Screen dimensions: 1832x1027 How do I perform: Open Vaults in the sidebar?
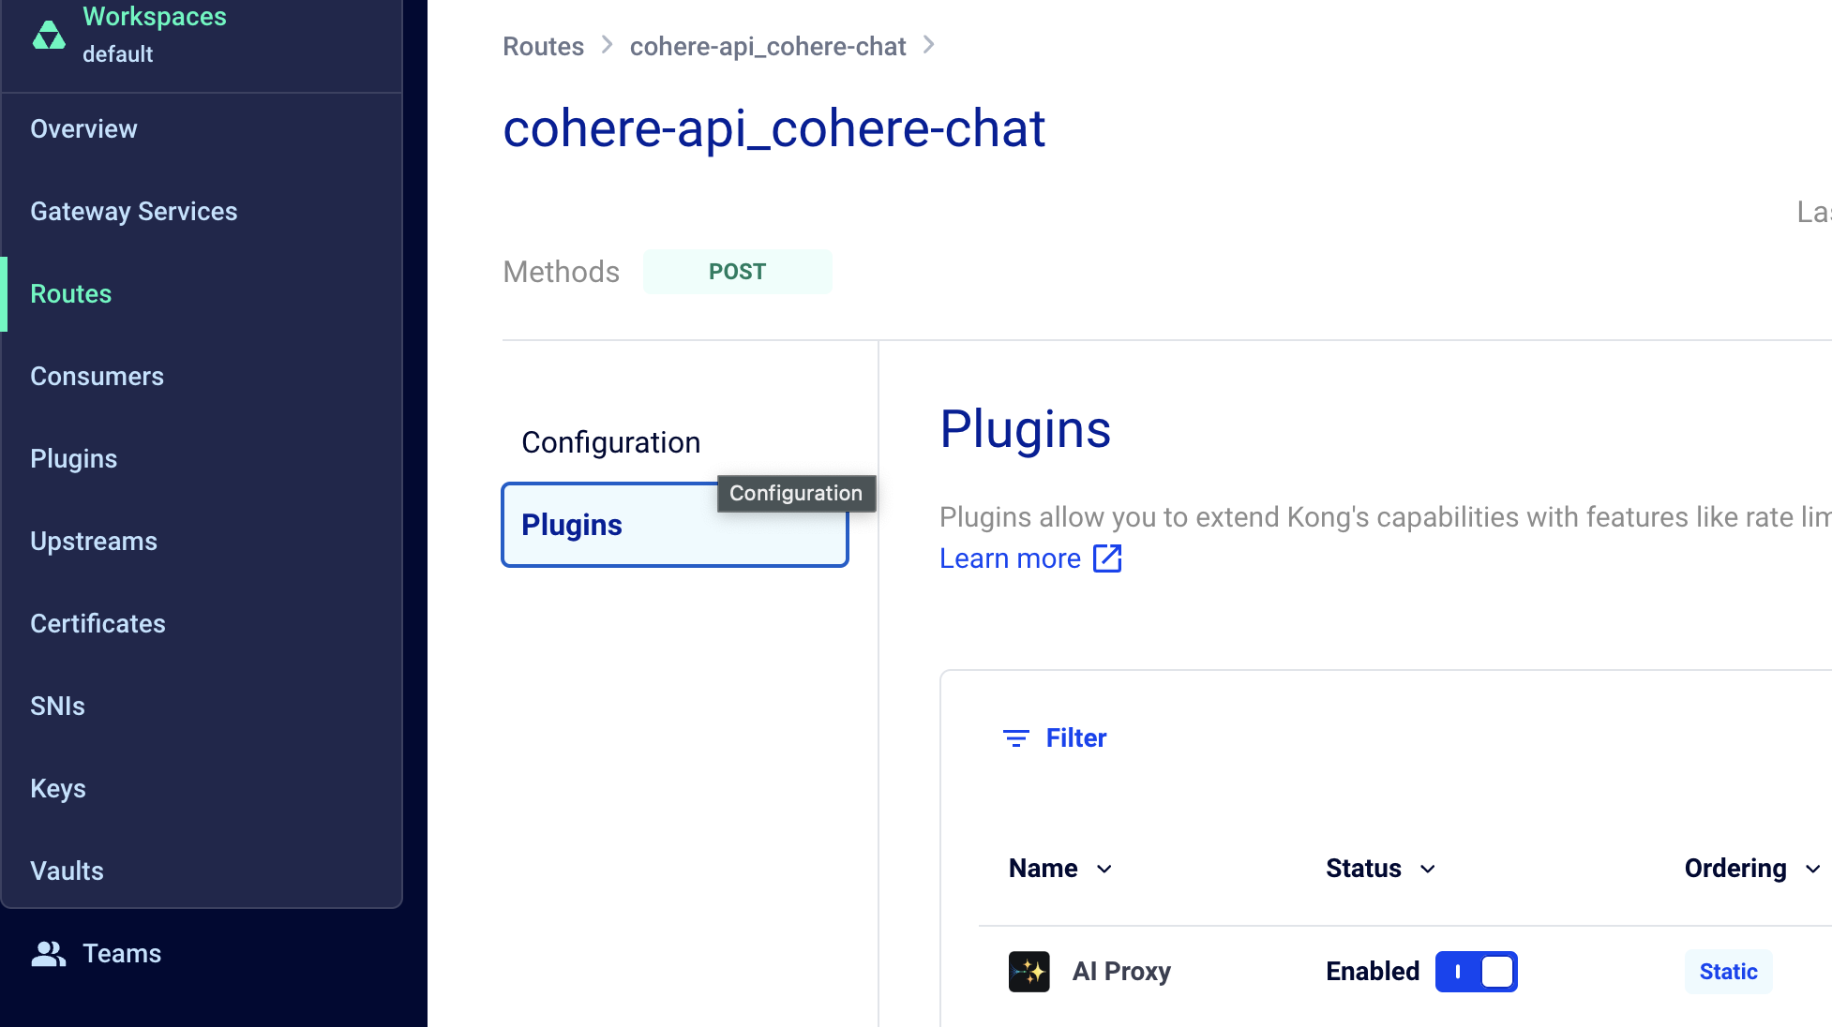click(68, 871)
